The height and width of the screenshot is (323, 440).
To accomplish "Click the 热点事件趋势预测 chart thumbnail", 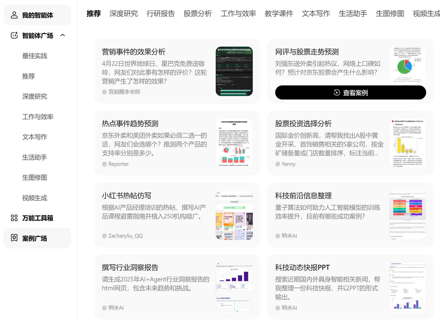I will (234, 143).
